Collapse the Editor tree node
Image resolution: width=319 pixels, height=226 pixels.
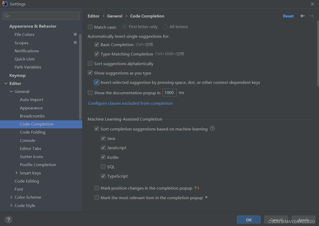click(x=6, y=83)
